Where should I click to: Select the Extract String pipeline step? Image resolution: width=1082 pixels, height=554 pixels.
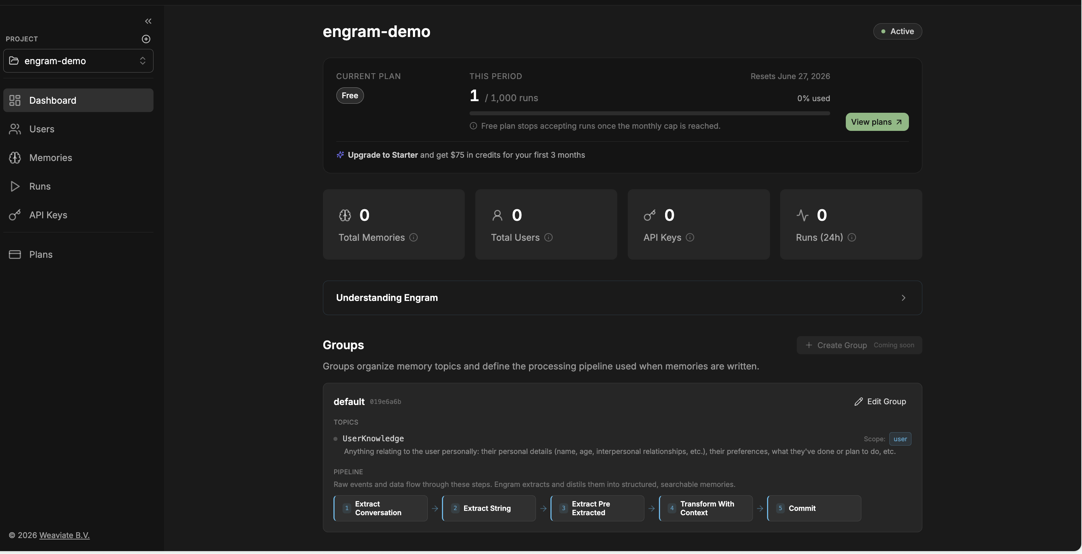(489, 508)
